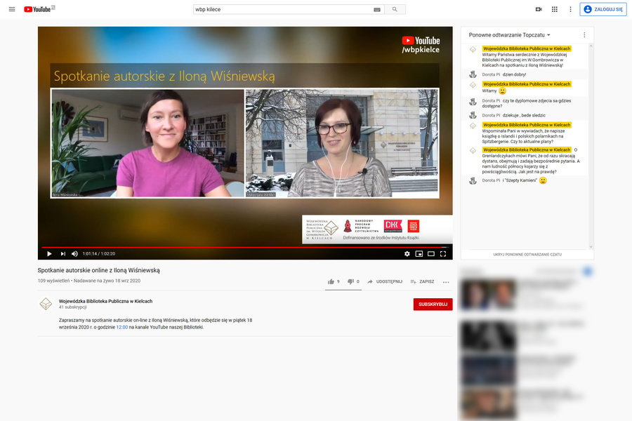The width and height of the screenshot is (632, 421).
Task: Open chat panel three-dot options menu
Action: 584,34
